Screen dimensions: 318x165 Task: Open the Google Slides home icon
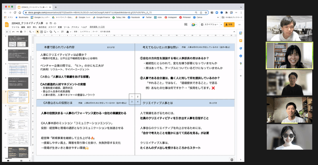[7, 25]
